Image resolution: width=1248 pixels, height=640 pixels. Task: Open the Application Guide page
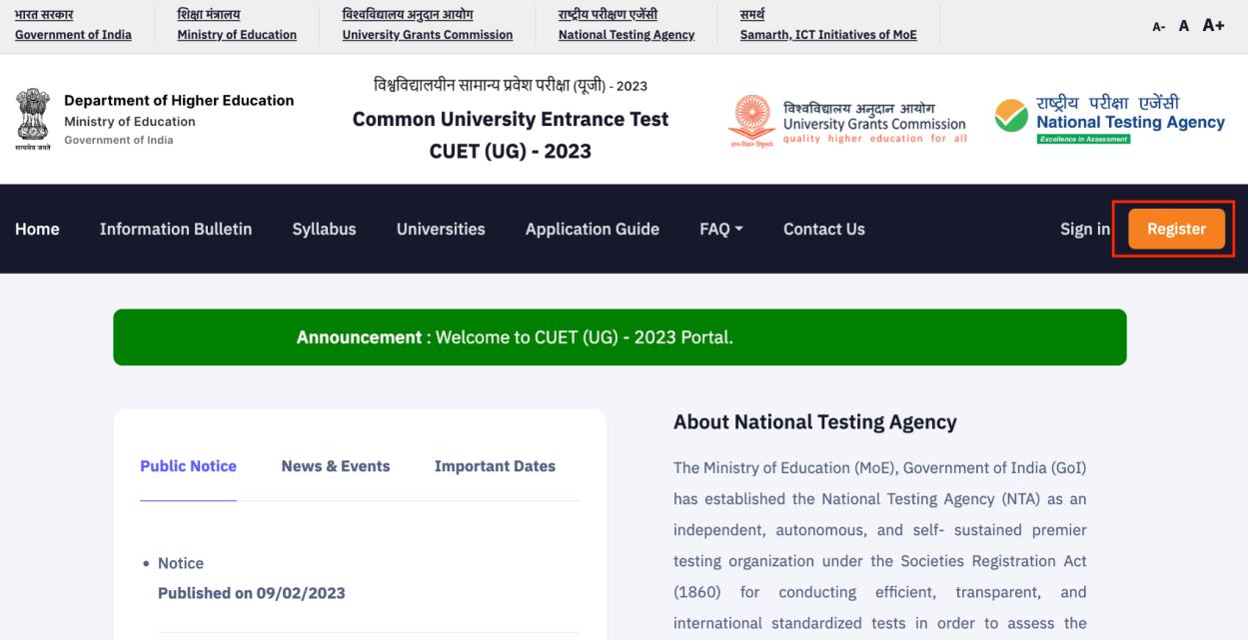[x=593, y=229]
